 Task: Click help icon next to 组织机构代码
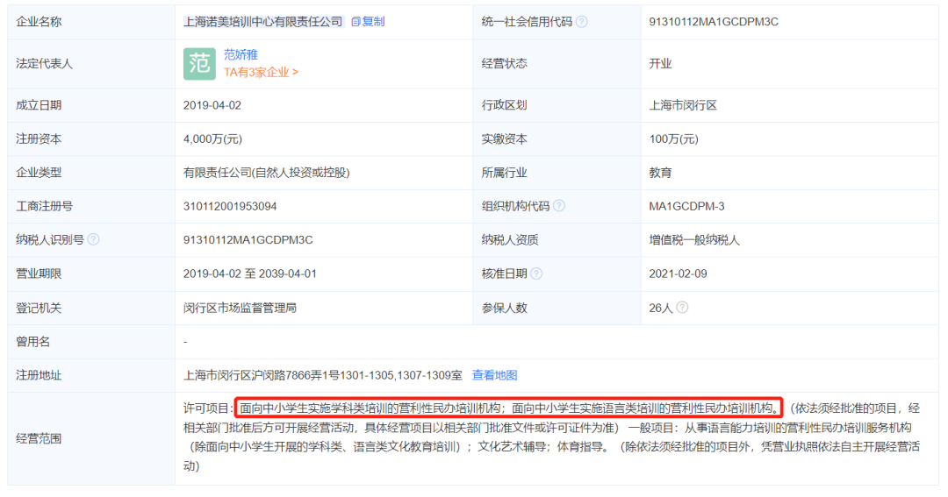pos(559,206)
